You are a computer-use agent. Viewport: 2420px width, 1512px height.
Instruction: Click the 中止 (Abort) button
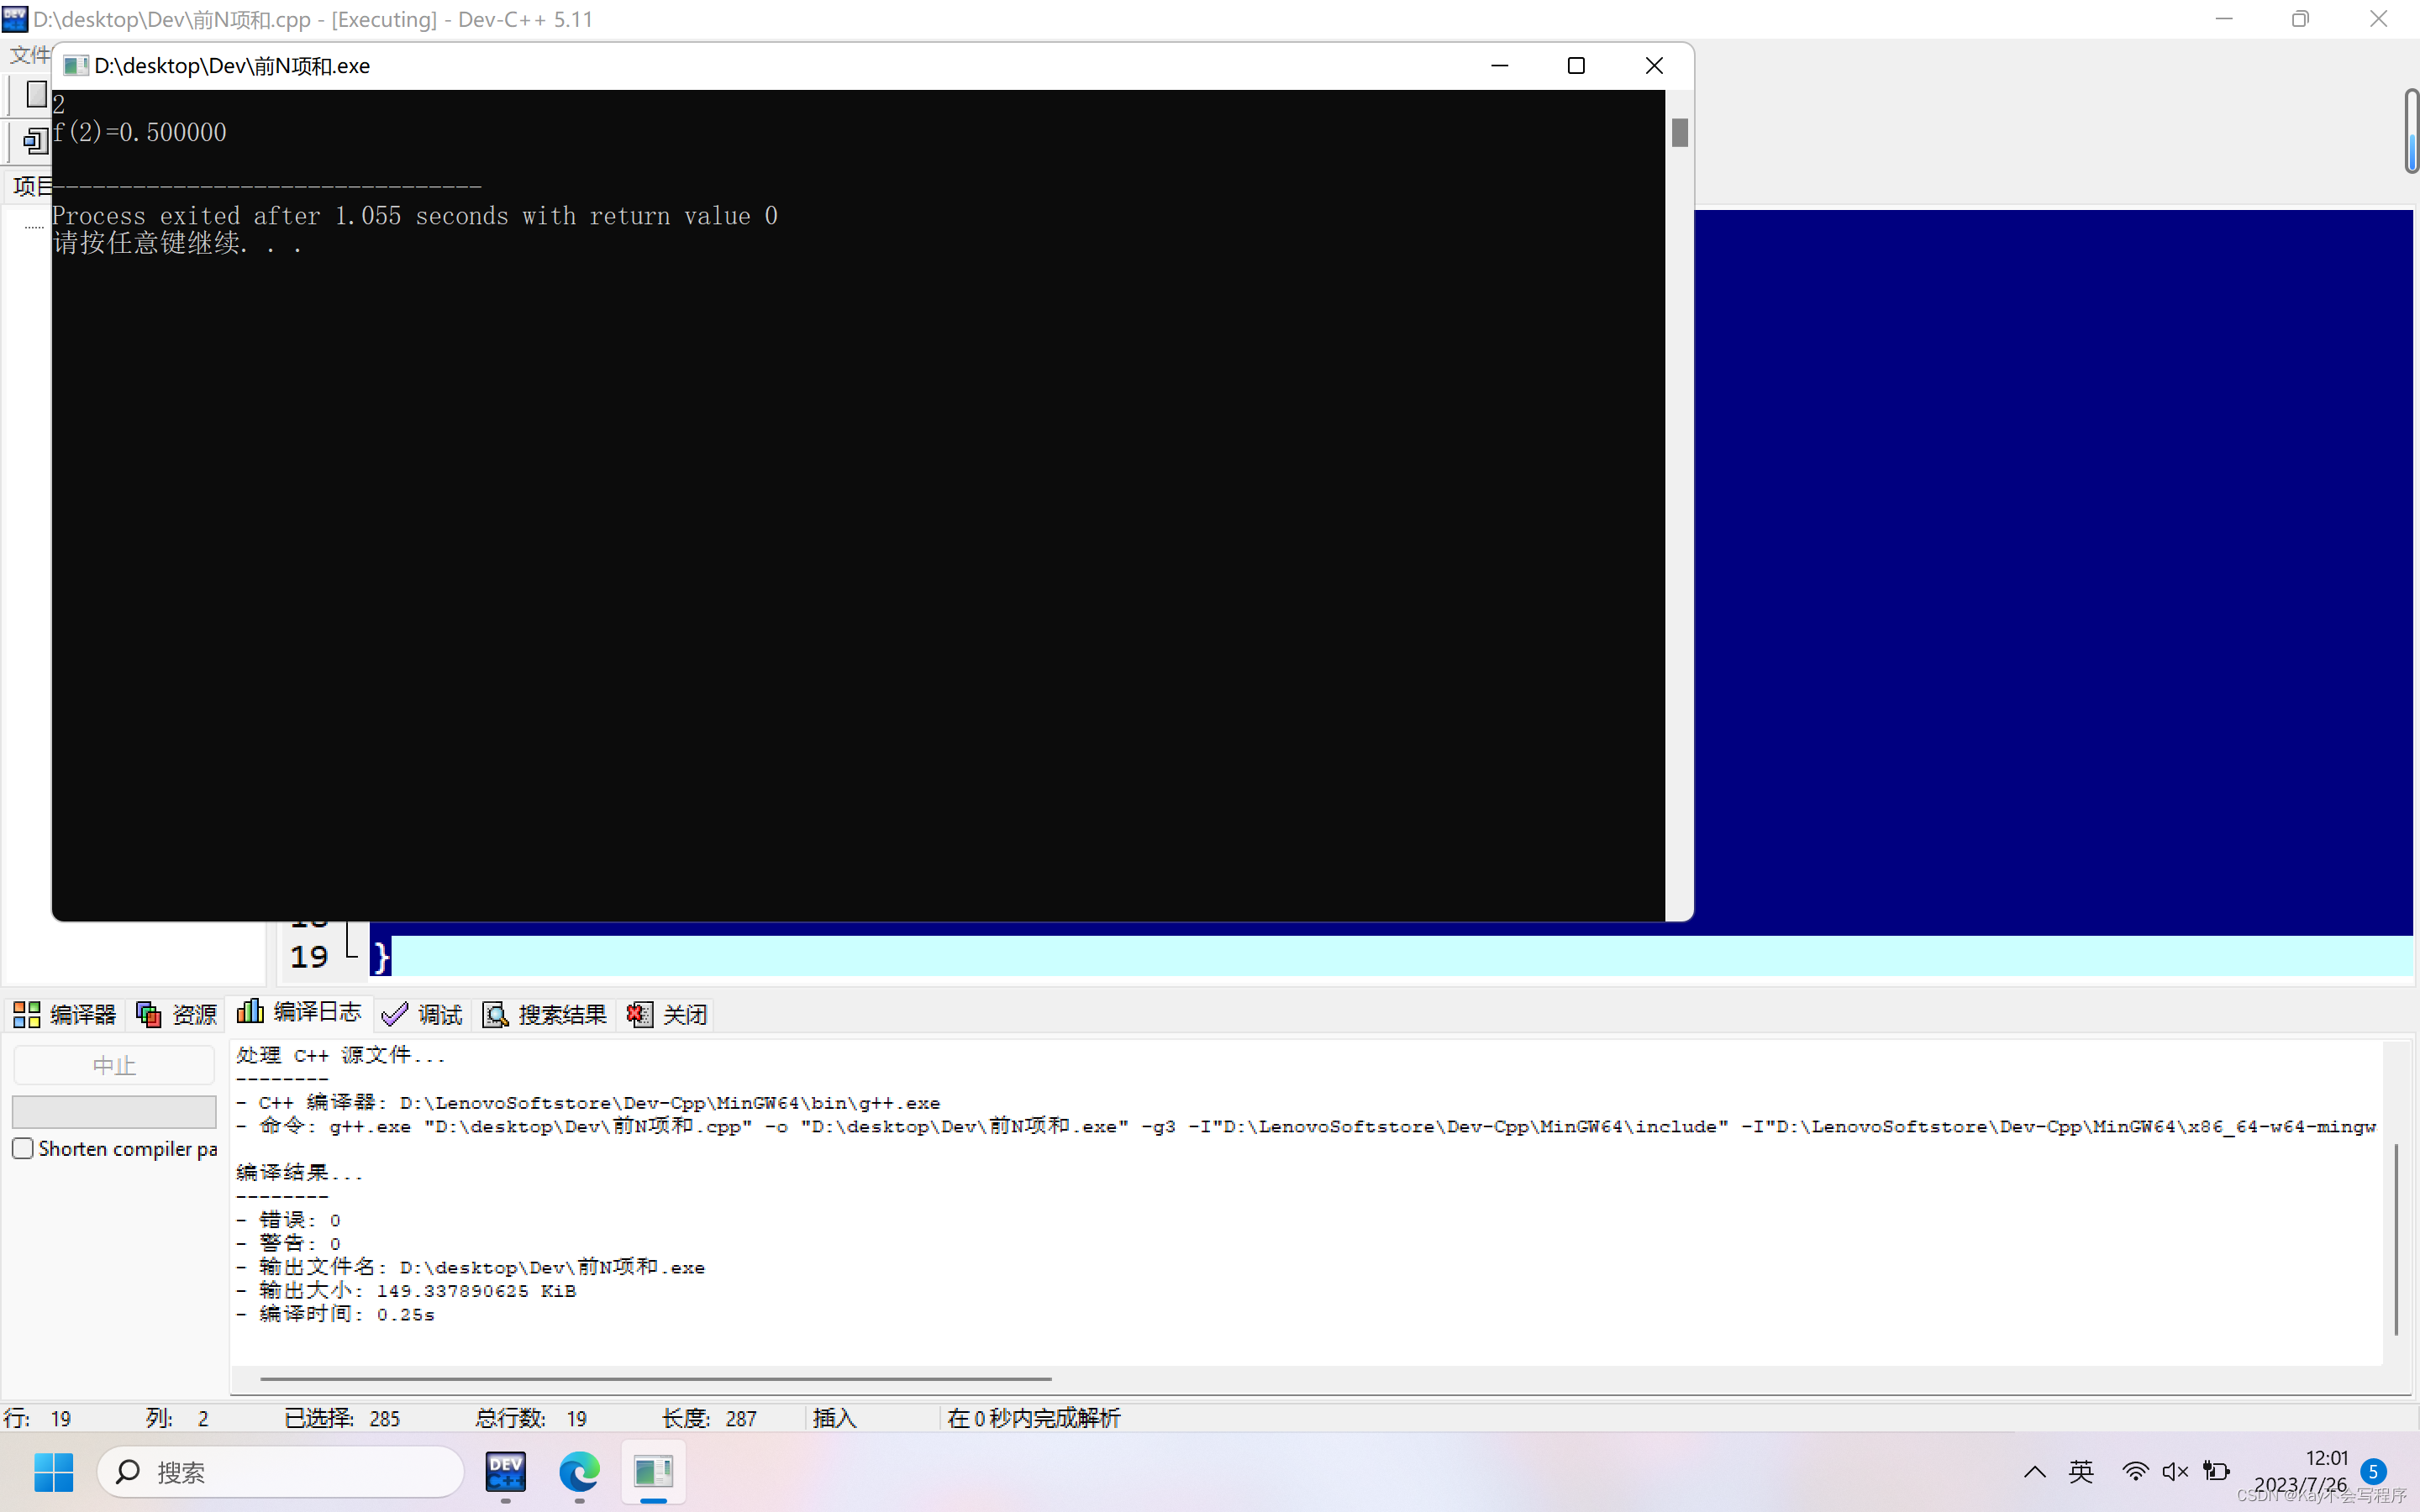pos(114,1065)
